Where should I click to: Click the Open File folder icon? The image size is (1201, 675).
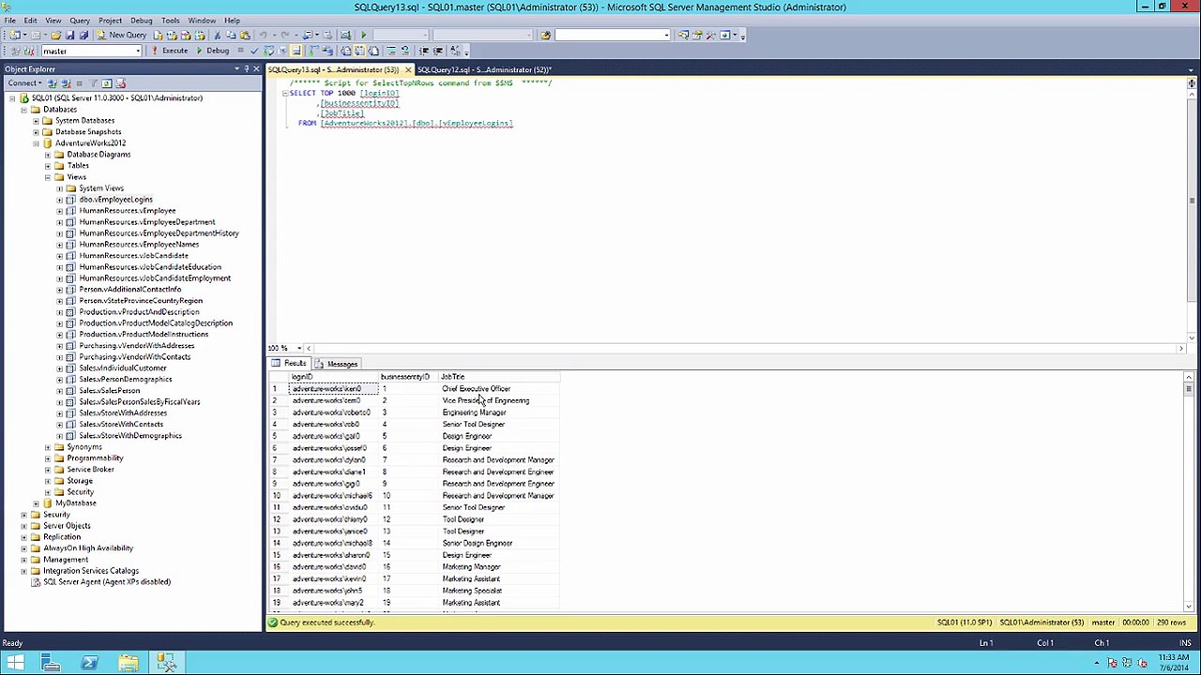coord(56,35)
